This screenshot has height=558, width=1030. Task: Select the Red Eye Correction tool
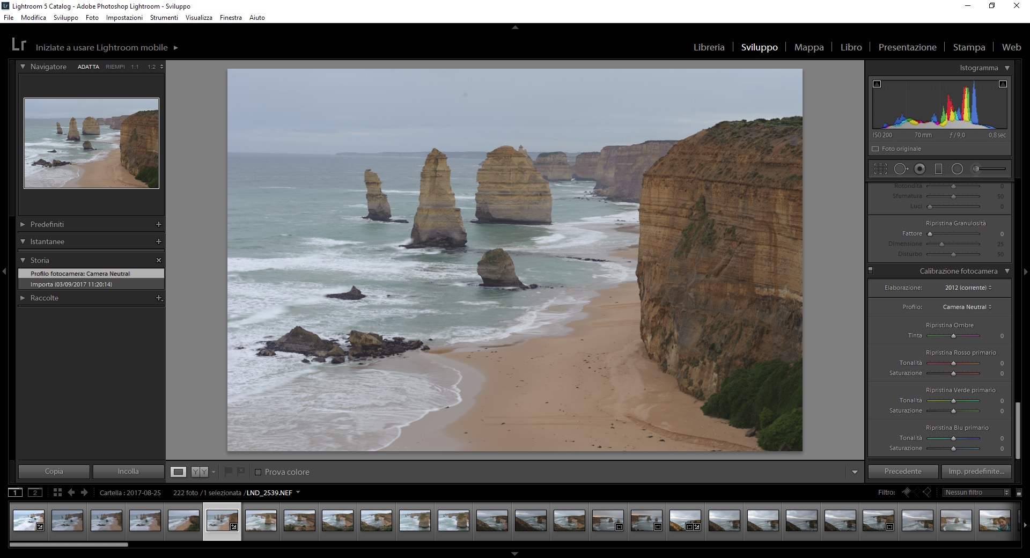[x=919, y=169]
